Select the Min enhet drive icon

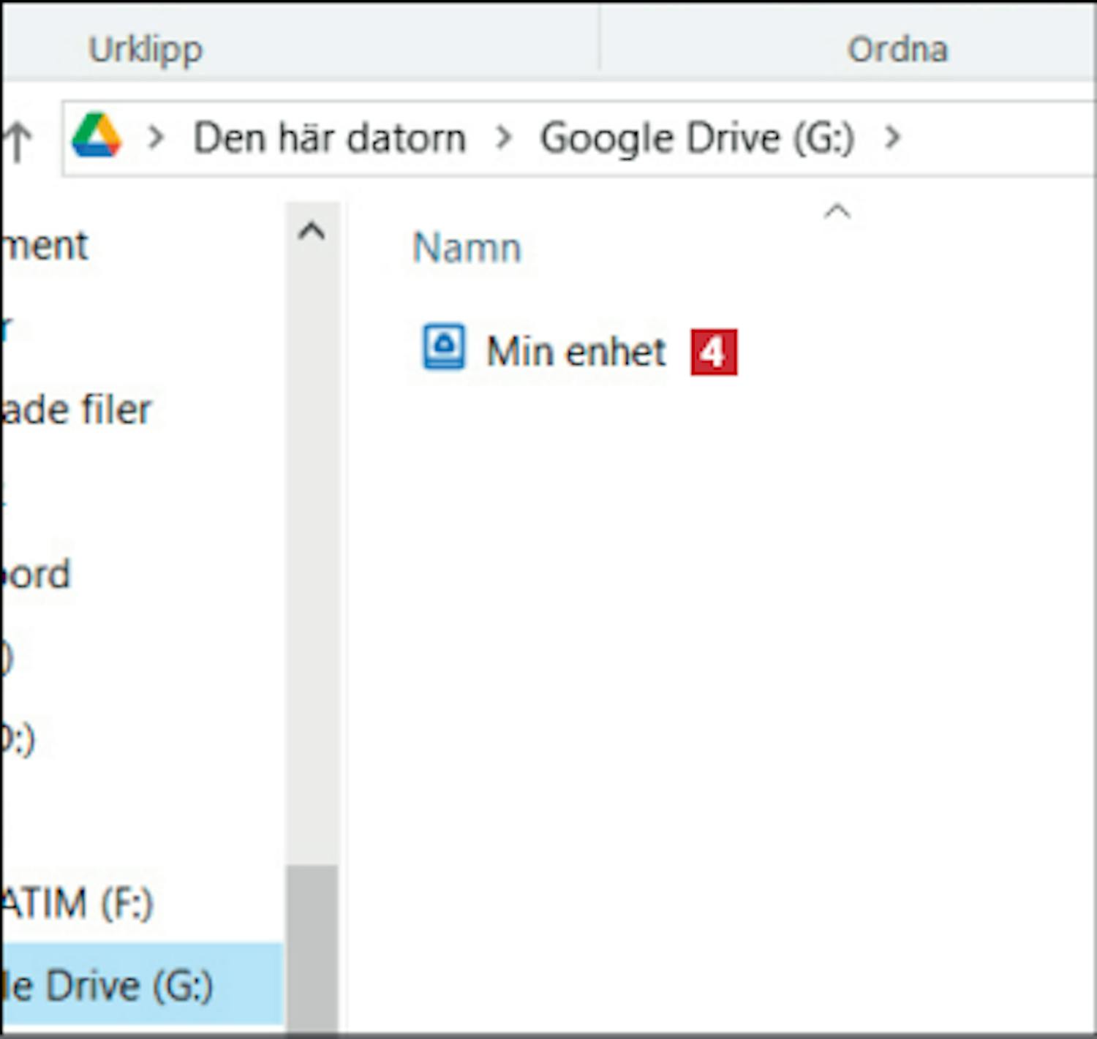tap(443, 347)
